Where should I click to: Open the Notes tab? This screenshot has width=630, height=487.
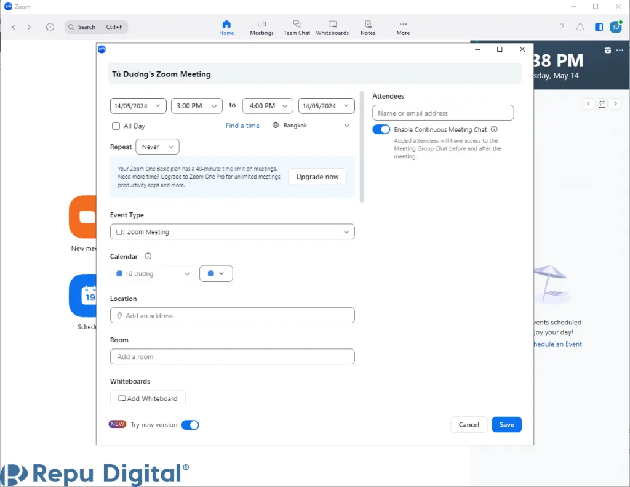[368, 28]
